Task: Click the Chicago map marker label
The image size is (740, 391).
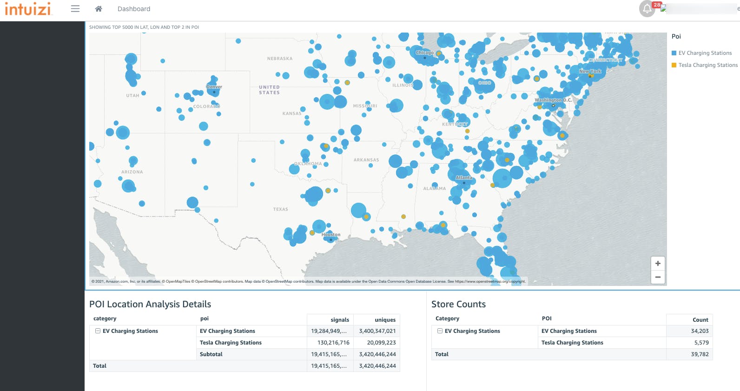Action: 424,53
